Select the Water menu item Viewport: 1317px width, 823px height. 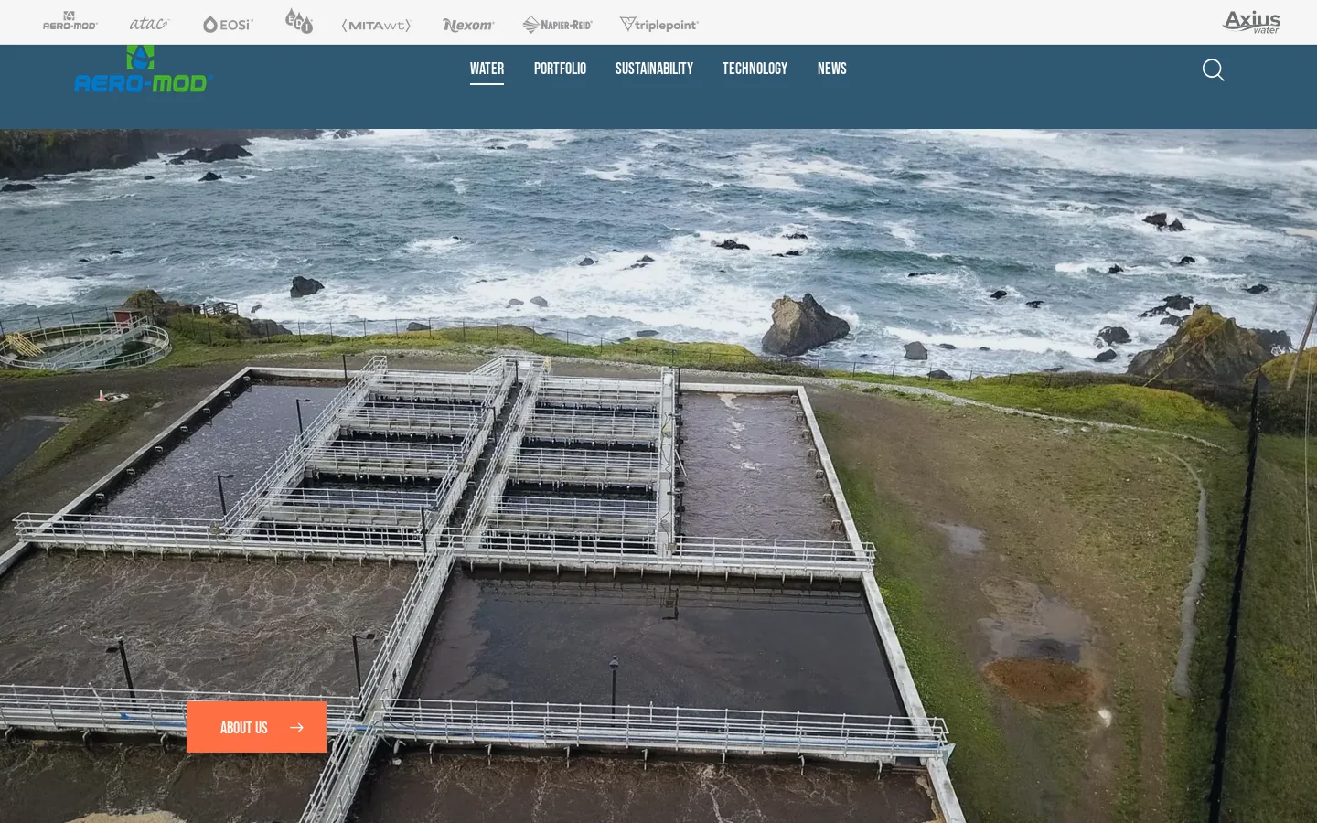[487, 69]
